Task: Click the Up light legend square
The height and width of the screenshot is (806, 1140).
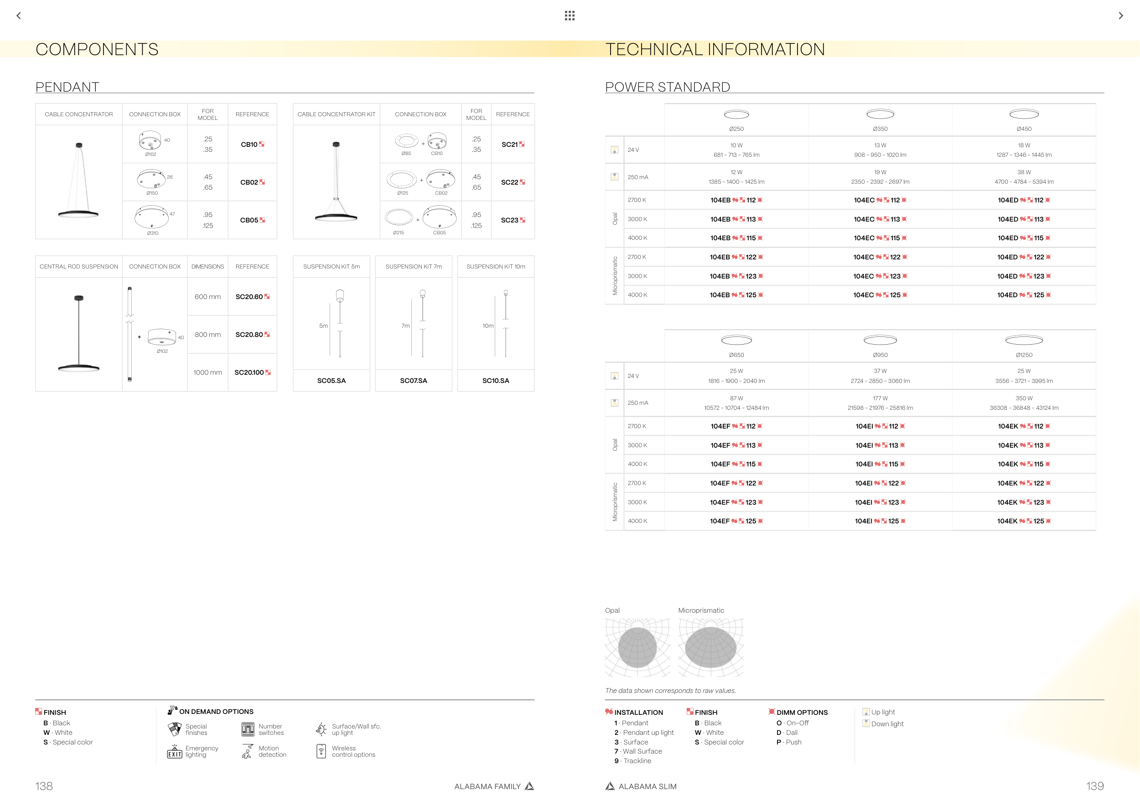Action: [866, 712]
